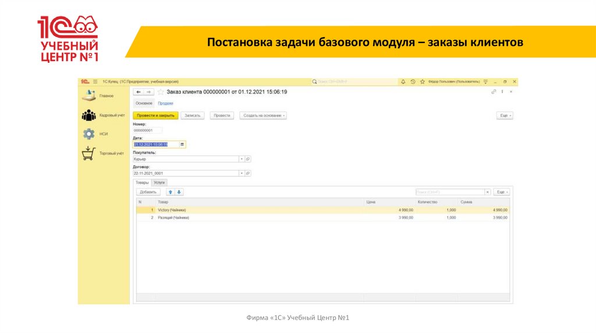Select the Victory (Чайники) row
The width and height of the screenshot is (596, 334).
pos(322,209)
